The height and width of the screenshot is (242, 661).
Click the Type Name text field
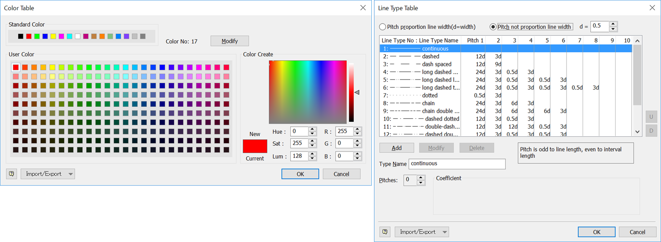point(457,163)
